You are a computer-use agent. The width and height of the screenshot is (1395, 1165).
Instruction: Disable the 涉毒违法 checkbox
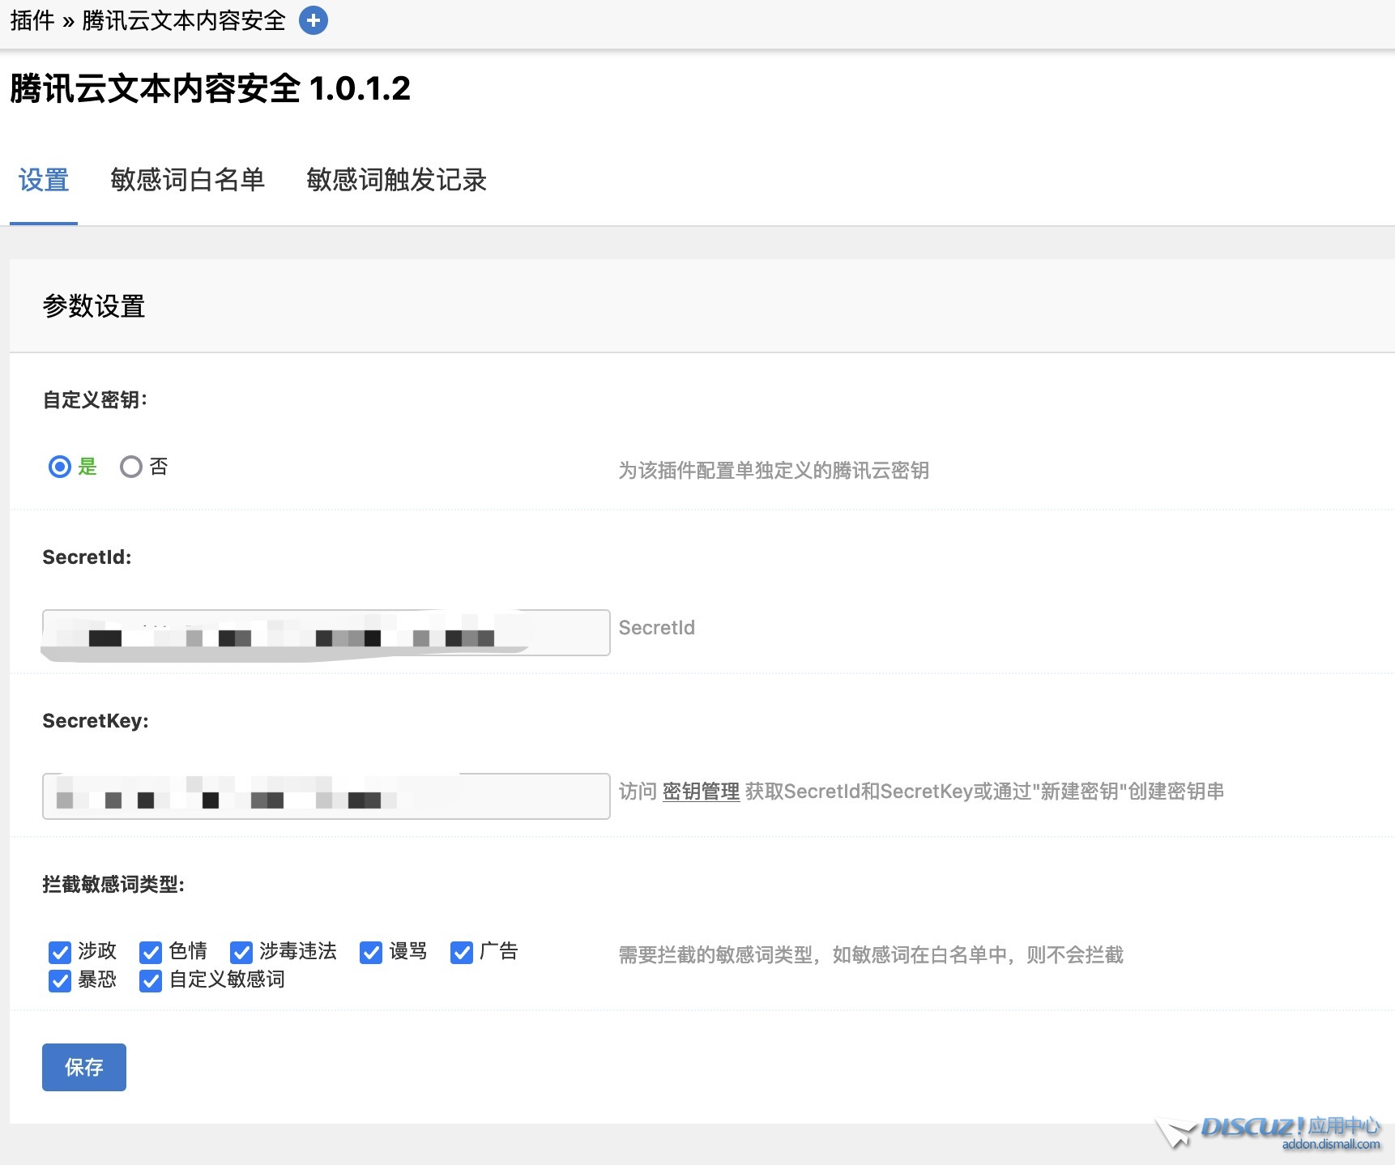pos(241,952)
